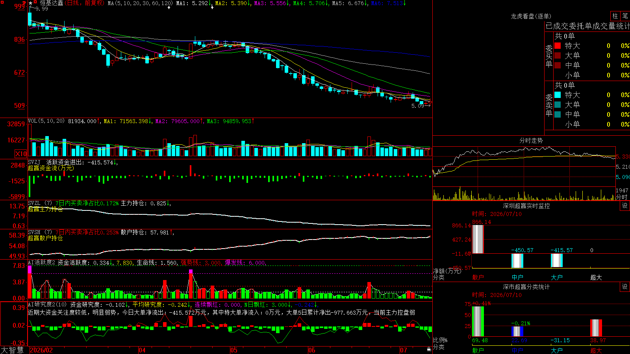Viewport: 630px width, 354px height.
Task: Open 设 settings for 深圳超赢实时监控
Action: [625, 206]
